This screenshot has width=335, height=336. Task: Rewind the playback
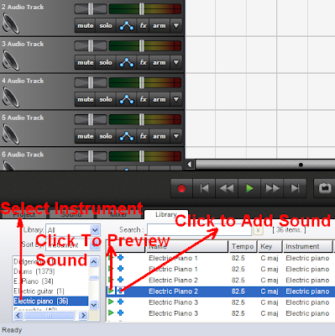tap(227, 188)
